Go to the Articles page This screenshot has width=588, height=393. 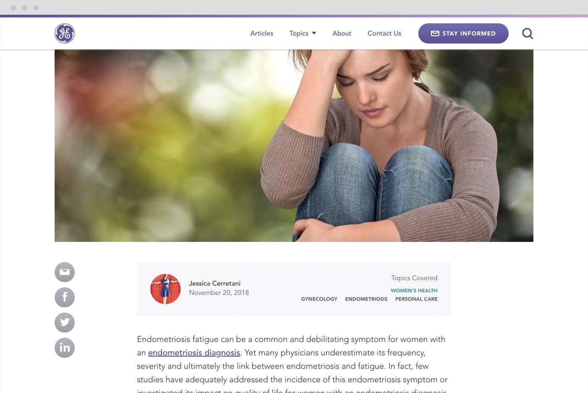point(262,33)
